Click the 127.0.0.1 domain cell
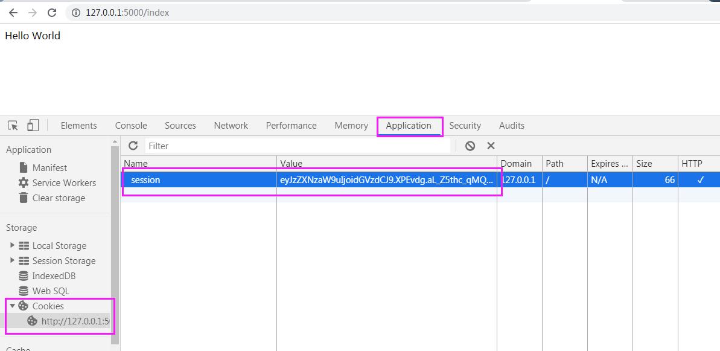 point(520,179)
